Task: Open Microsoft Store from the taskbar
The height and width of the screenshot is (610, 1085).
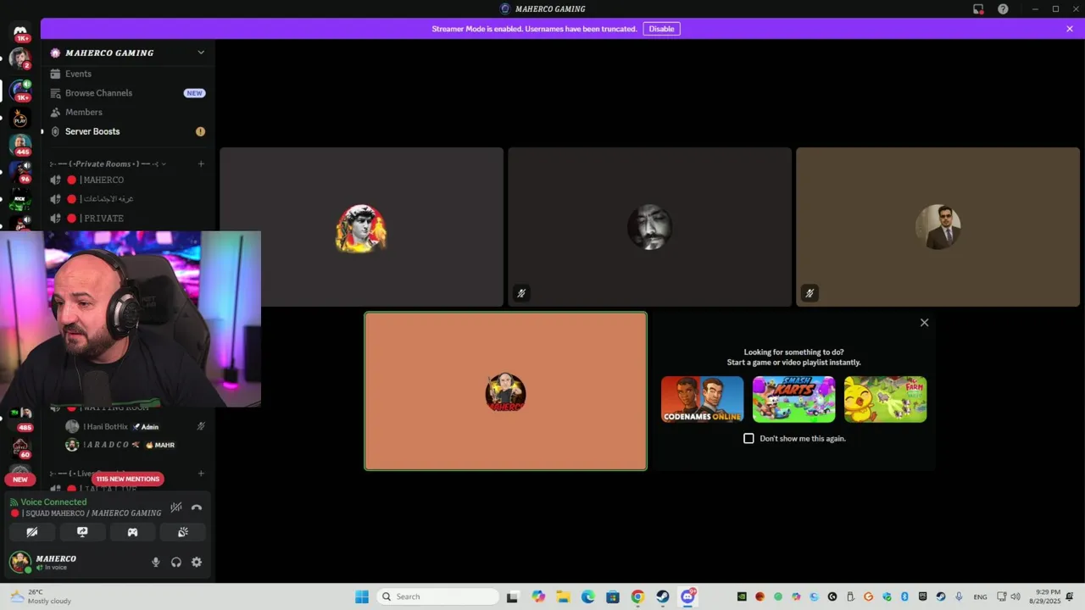Action: (x=613, y=596)
